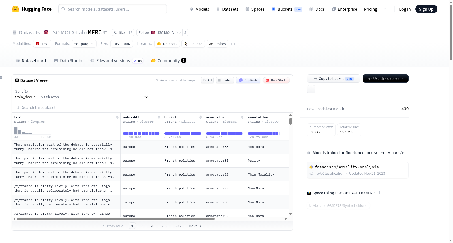Click the page vertical scrollbar
The height and width of the screenshot is (243, 453).
(451, 32)
